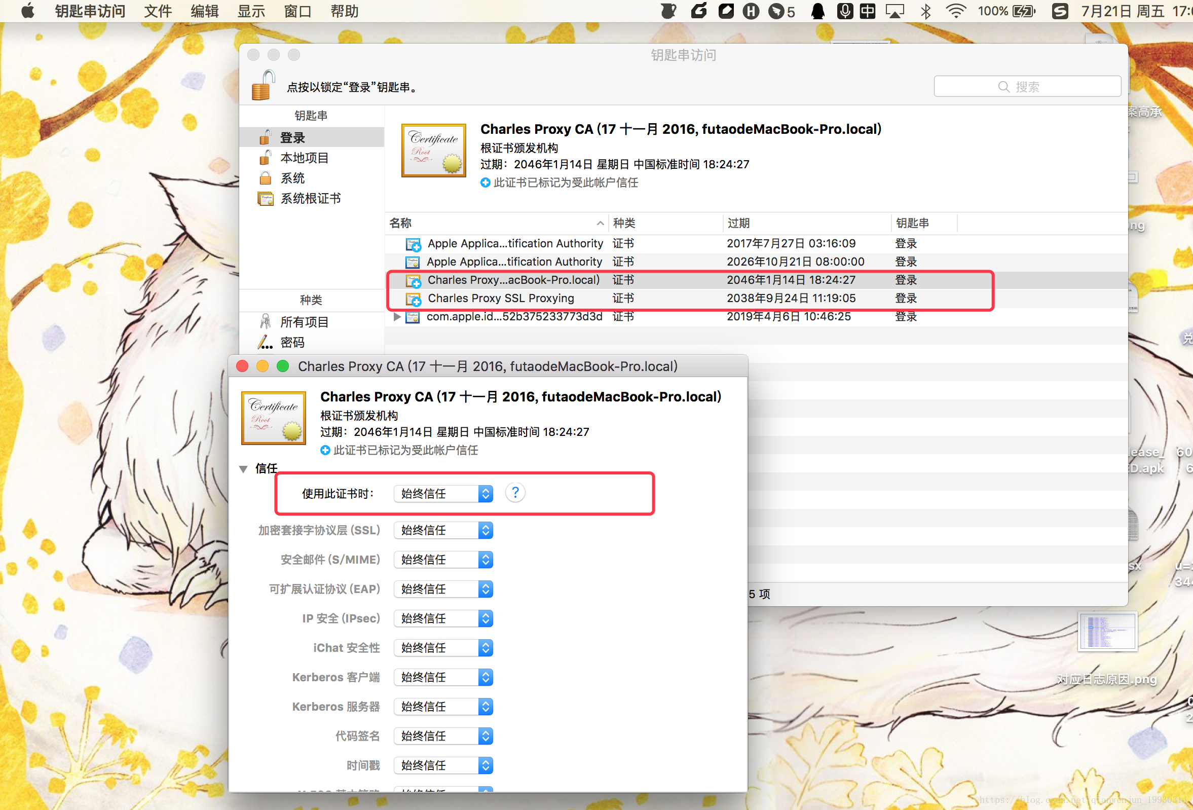
Task: Open the 帮助 menu
Action: [x=345, y=11]
